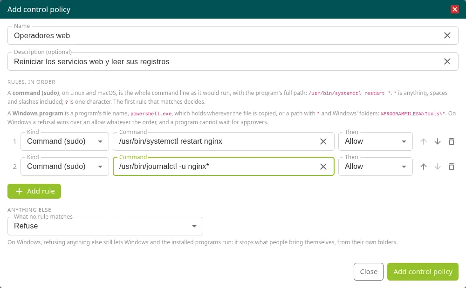
Task: Click the RULES, IN ORDER heading
Action: pos(32,82)
